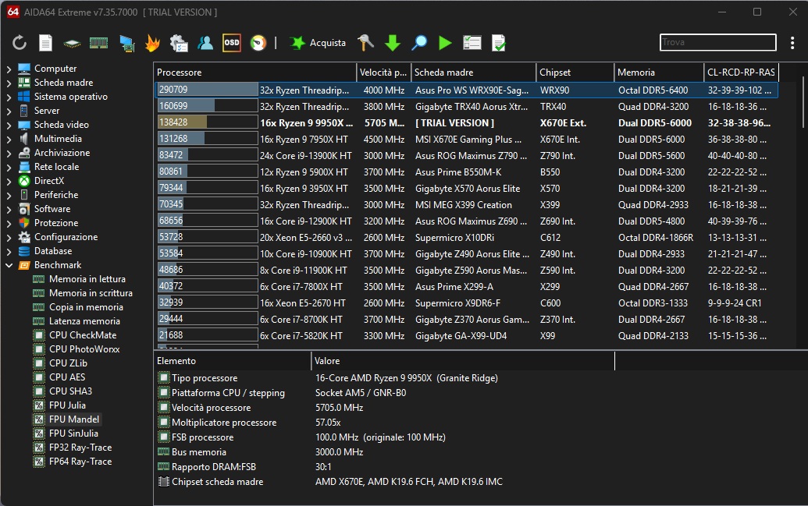
Task: Click the user profile toolbar icon
Action: coord(205,43)
